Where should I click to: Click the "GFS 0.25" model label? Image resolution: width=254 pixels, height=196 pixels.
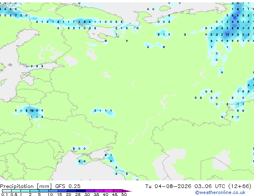[x=68, y=186]
